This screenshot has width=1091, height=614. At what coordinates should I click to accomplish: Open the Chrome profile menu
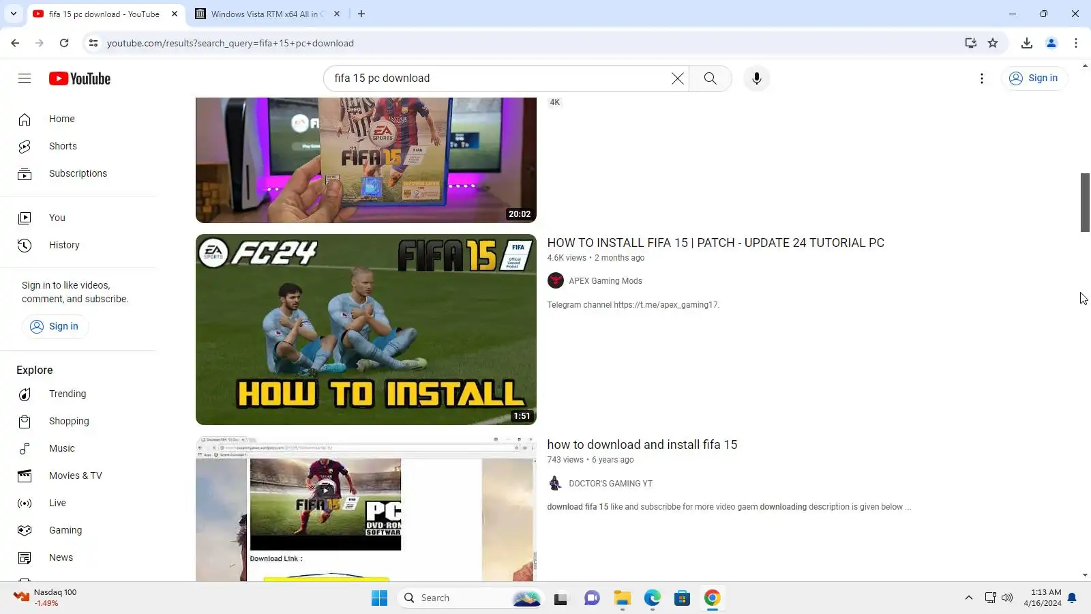[x=1051, y=43]
